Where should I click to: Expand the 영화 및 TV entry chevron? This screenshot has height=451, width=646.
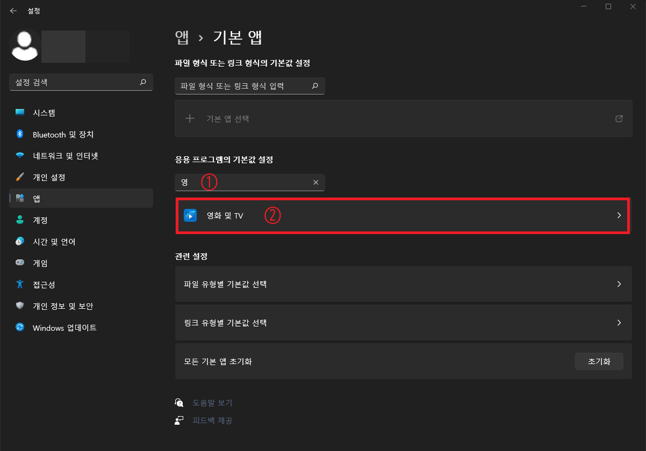[x=619, y=215]
